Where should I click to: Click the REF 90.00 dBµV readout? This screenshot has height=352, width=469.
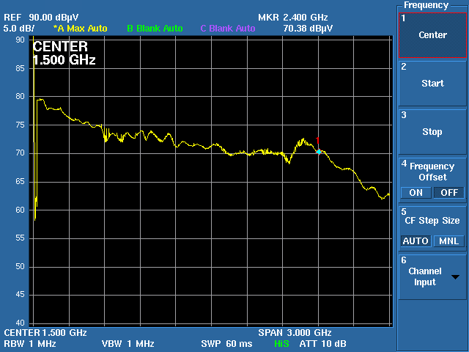[x=41, y=18]
